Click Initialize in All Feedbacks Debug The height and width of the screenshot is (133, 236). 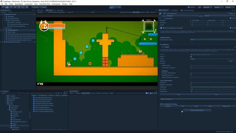pyautogui.click(x=168, y=106)
